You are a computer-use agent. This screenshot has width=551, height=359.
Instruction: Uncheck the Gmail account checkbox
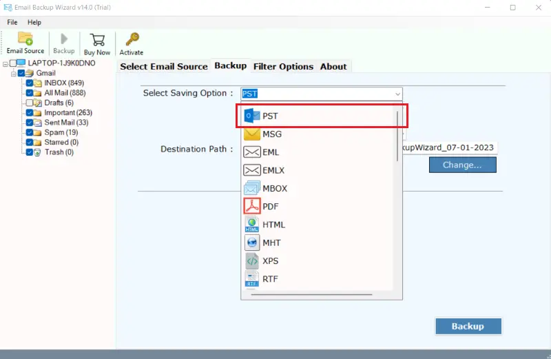pyautogui.click(x=21, y=73)
